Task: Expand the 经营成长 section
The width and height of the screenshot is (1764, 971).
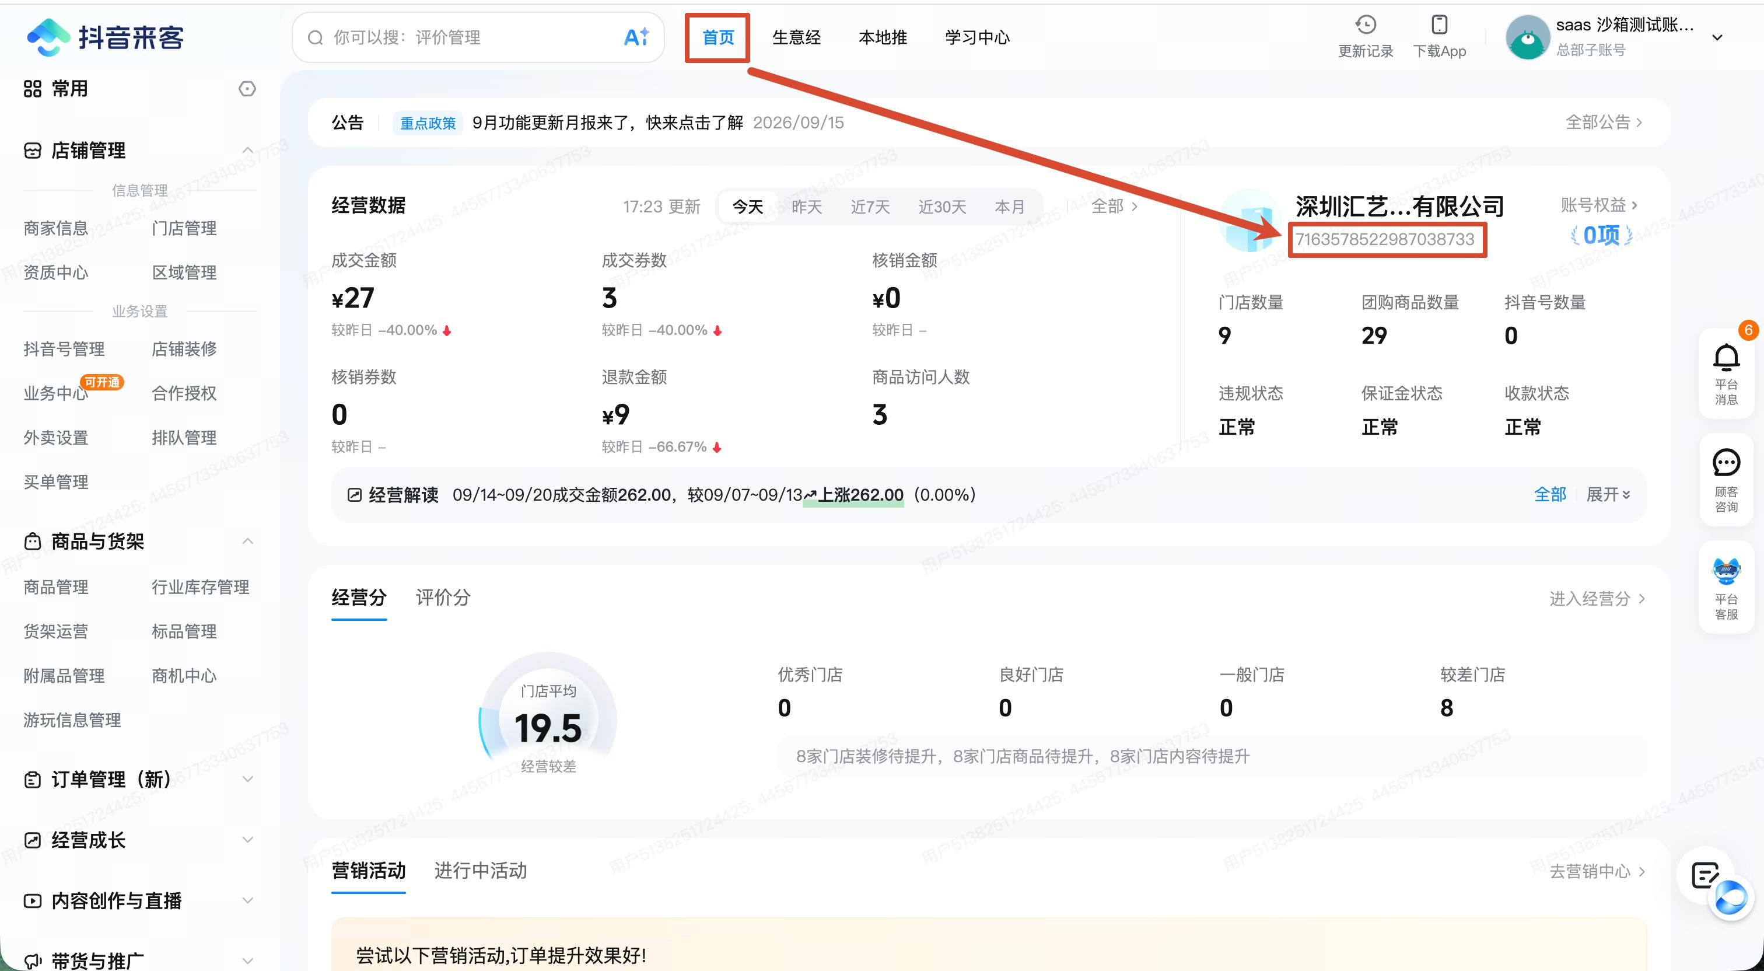Action: coord(247,840)
